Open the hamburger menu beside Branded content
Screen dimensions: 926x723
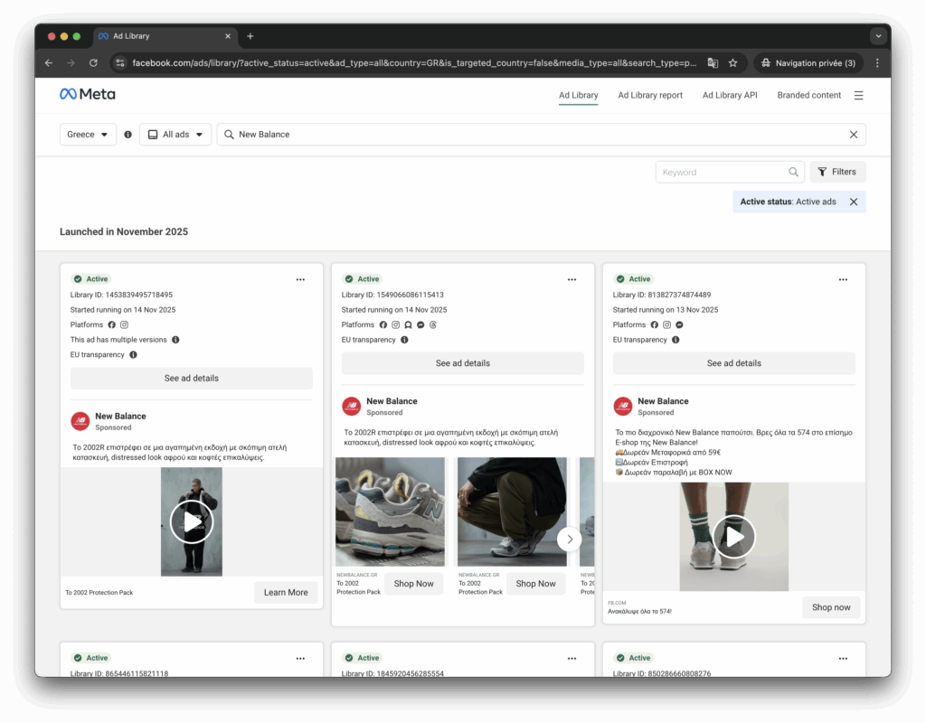[858, 95]
